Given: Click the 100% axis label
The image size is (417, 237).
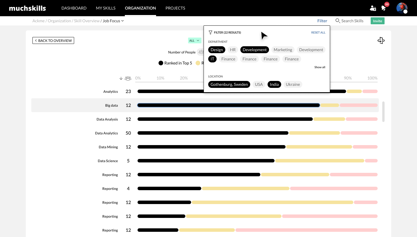Looking at the screenshot, I should (372, 78).
